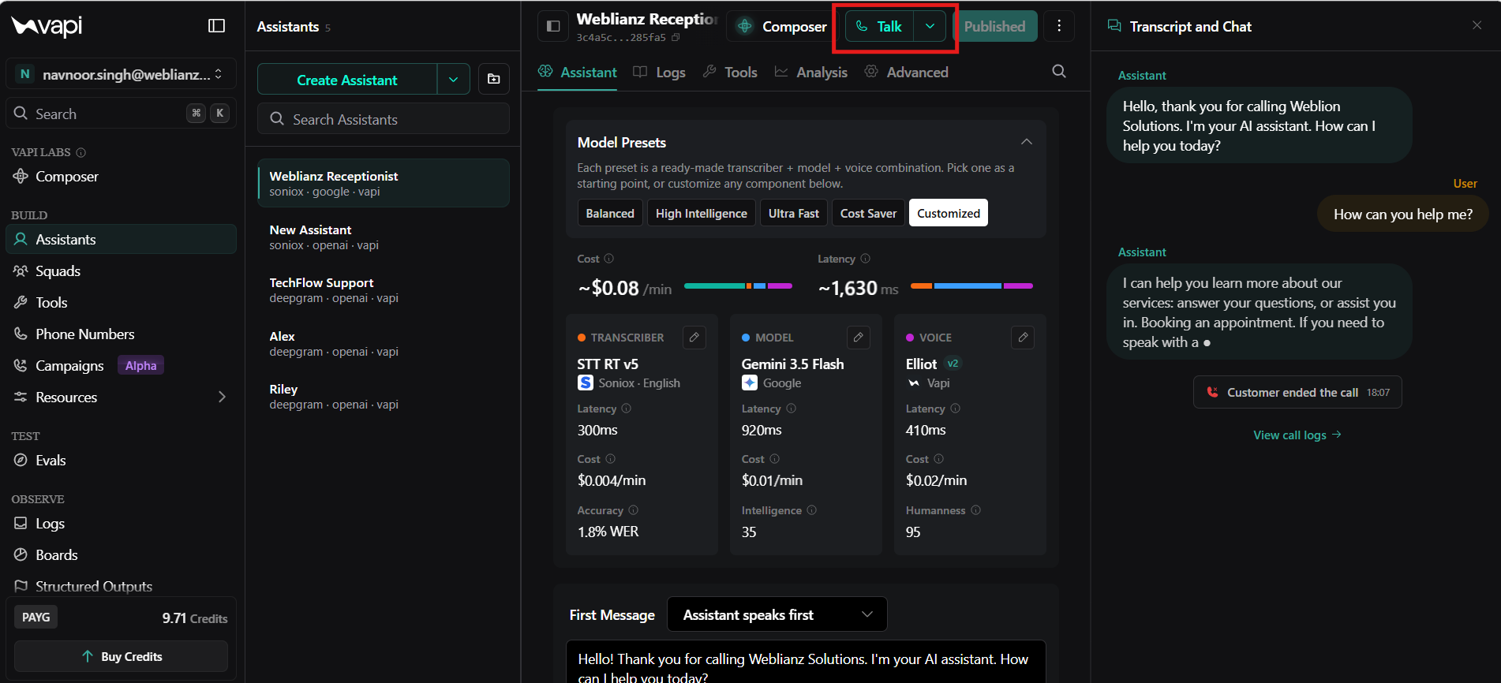This screenshot has width=1501, height=683.
Task: Start a call with the Talk button
Action: 879,26
